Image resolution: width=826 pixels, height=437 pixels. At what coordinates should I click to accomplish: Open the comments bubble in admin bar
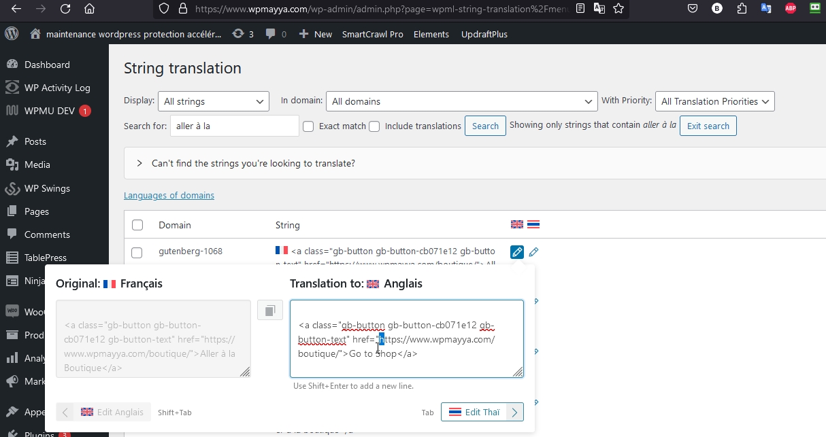[276, 34]
